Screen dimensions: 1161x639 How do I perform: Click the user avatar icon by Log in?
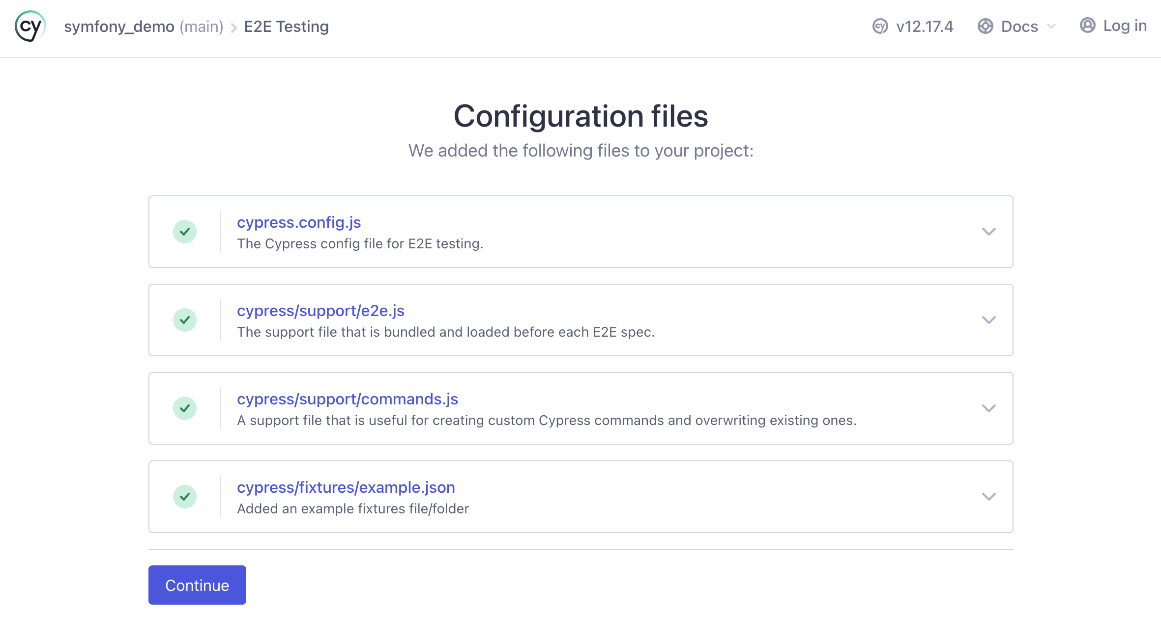[x=1087, y=26]
